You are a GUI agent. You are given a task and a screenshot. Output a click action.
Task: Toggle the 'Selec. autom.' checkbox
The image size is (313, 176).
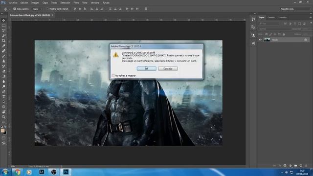(14, 9)
